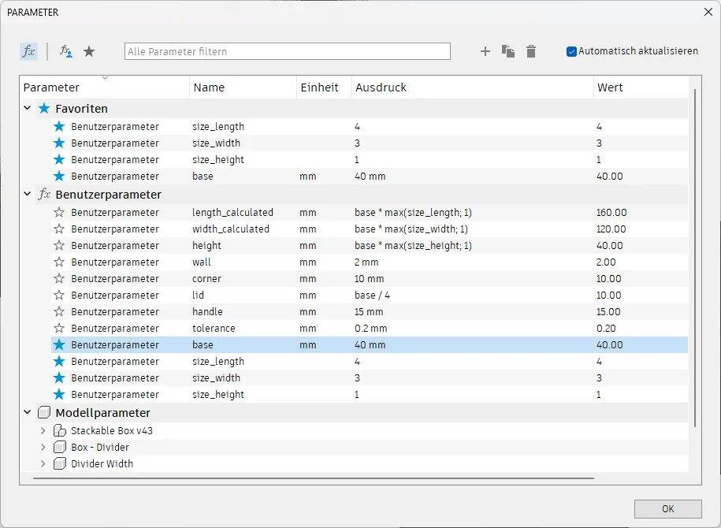Viewport: 721px width, 528px height.
Task: Click the fx icon beside Benutzerparameter group
Action: (x=44, y=194)
